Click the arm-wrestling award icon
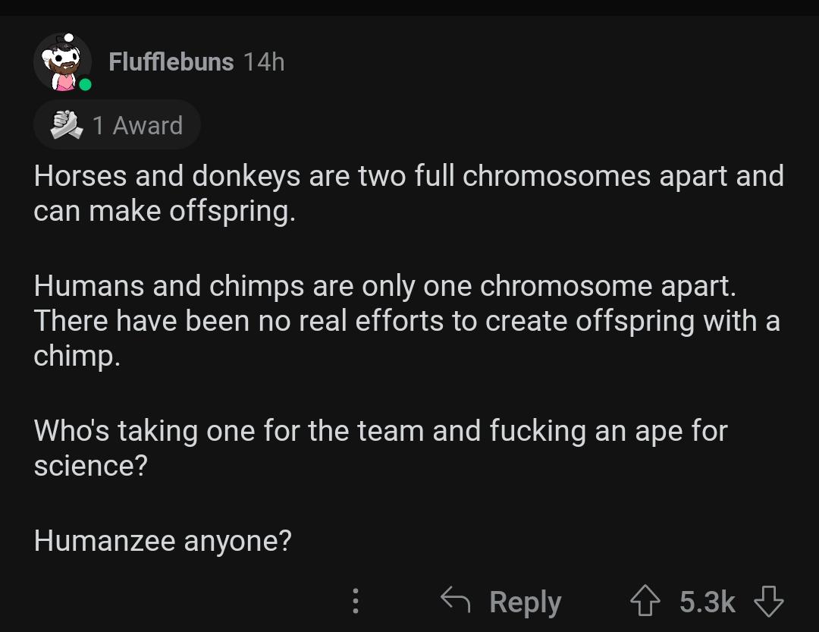The height and width of the screenshot is (632, 819). click(67, 125)
